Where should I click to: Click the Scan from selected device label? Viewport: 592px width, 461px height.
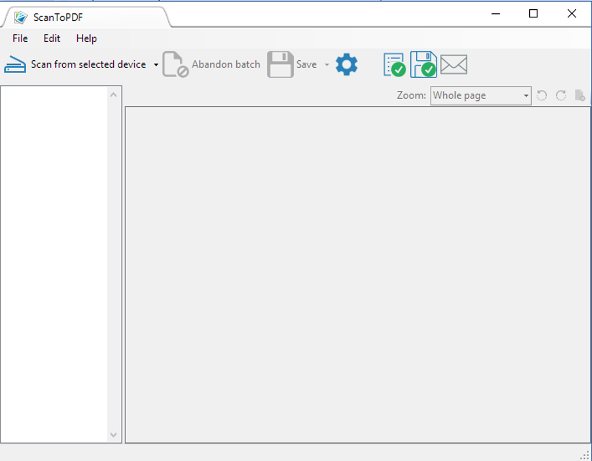point(88,64)
